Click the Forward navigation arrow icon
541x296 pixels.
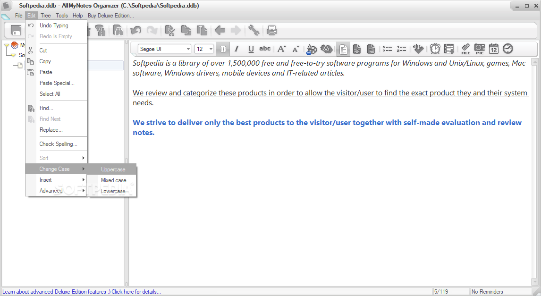point(236,30)
